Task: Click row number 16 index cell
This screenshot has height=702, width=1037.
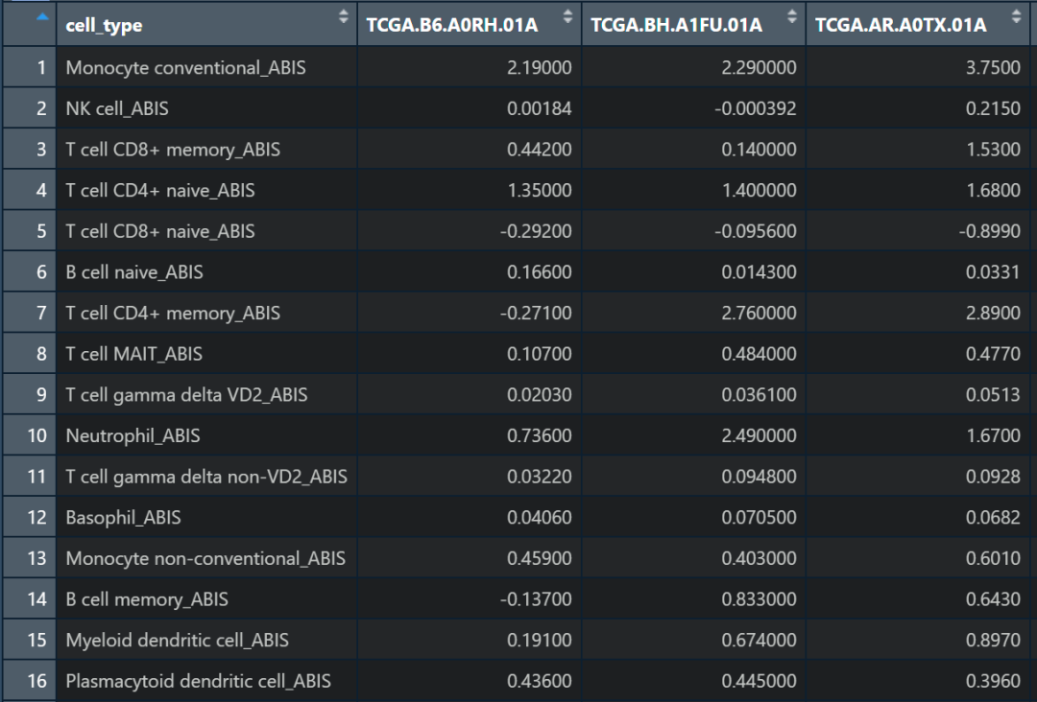Action: 30,682
